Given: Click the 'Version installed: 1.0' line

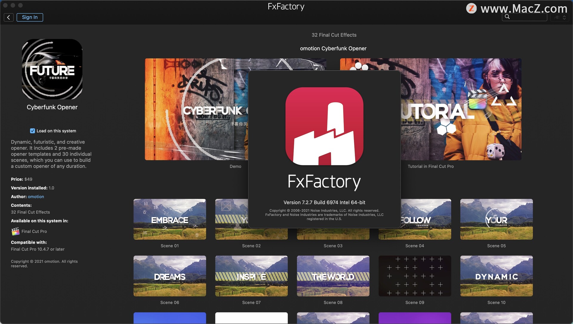Looking at the screenshot, I should coord(33,188).
